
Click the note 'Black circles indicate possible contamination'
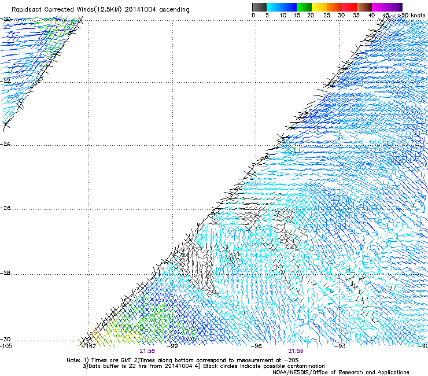(x=264, y=366)
